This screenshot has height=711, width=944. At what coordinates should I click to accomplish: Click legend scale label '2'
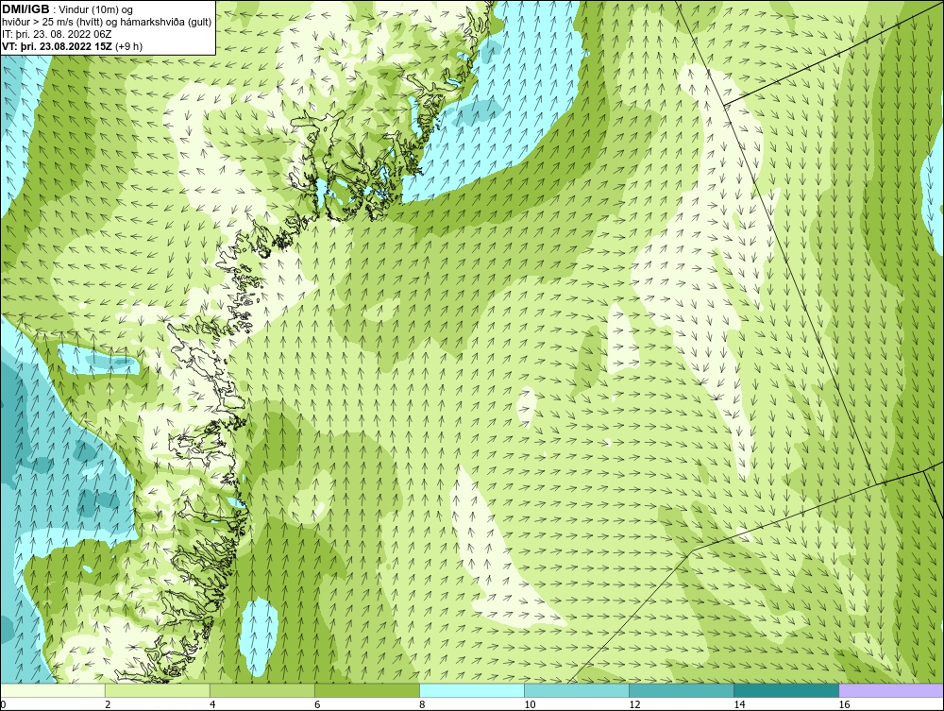108,704
